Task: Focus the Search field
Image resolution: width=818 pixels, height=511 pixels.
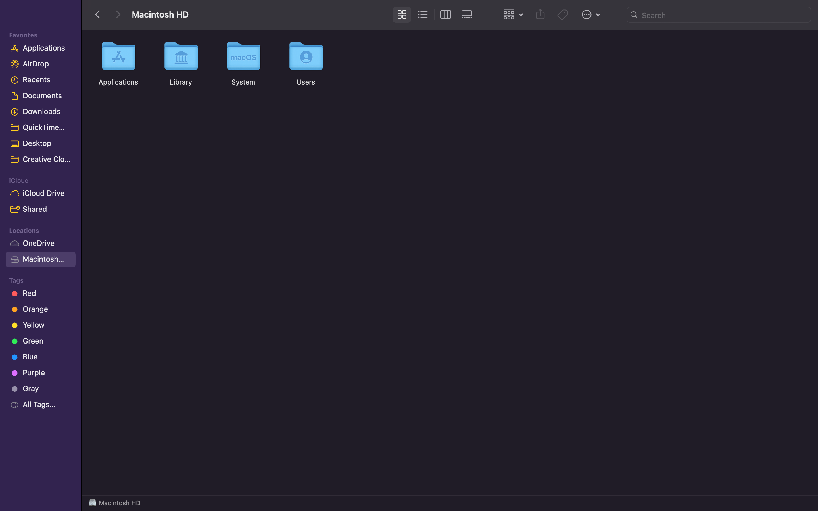Action: tap(719, 15)
